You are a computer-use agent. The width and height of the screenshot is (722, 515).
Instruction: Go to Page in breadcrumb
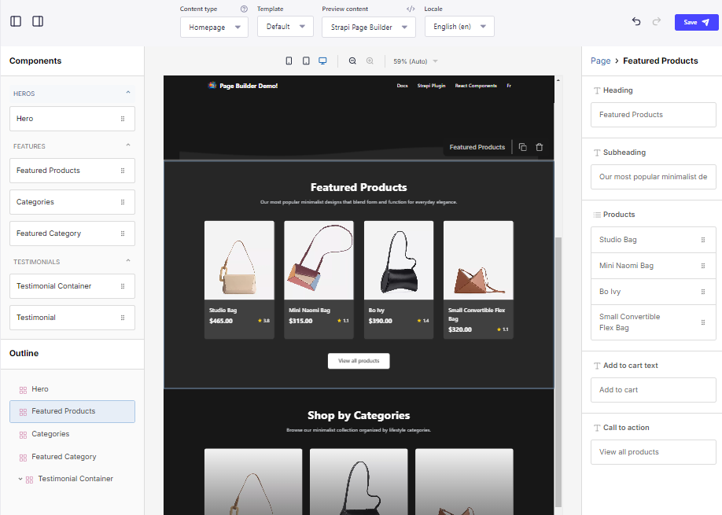(x=600, y=61)
